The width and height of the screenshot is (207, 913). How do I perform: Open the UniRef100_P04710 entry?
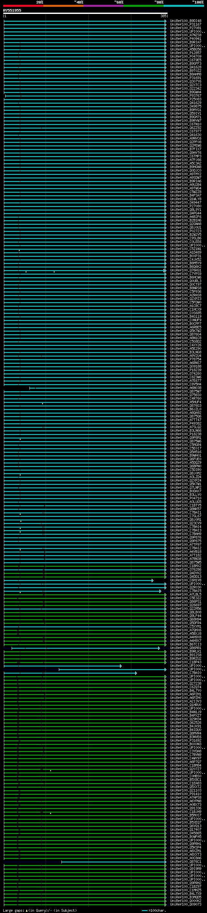[x=186, y=498]
